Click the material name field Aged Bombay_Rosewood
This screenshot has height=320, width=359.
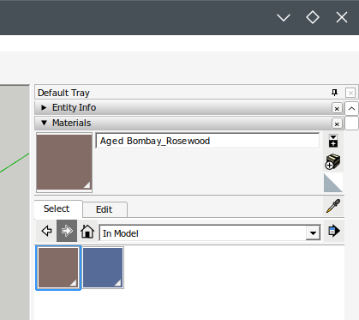pyautogui.click(x=207, y=141)
